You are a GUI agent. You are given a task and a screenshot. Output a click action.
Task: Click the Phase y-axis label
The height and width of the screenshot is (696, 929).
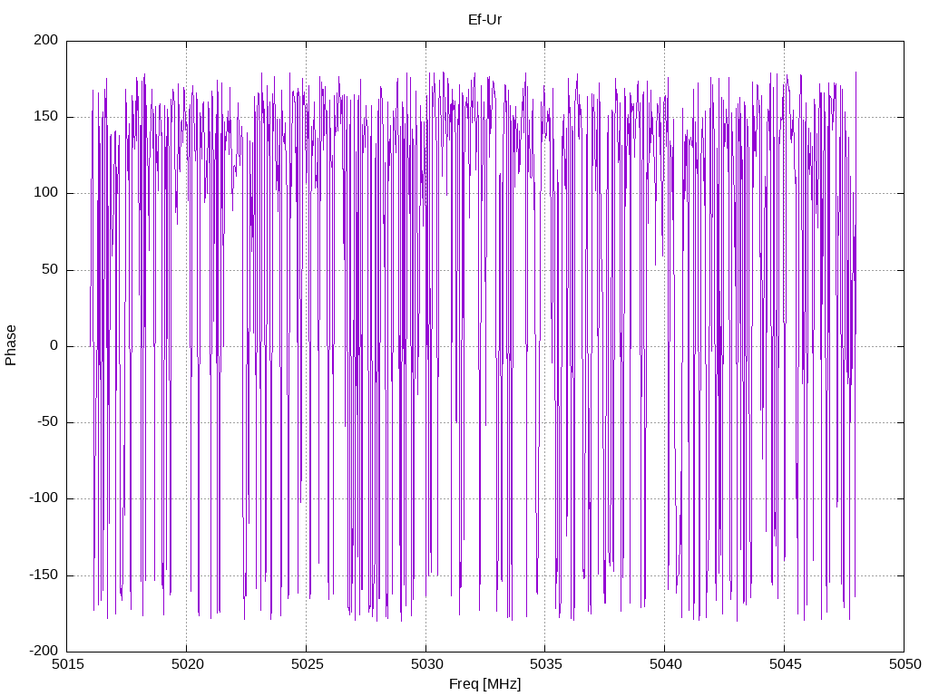point(11,345)
